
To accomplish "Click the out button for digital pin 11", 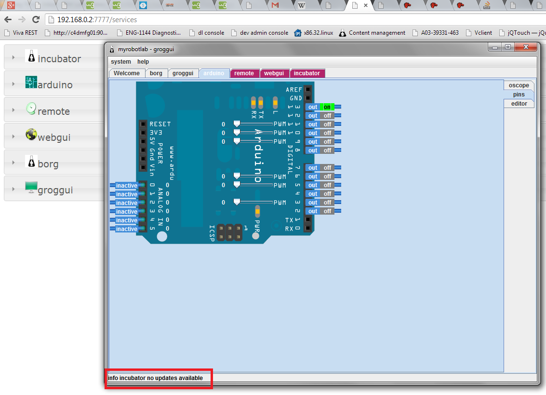I will (313, 124).
